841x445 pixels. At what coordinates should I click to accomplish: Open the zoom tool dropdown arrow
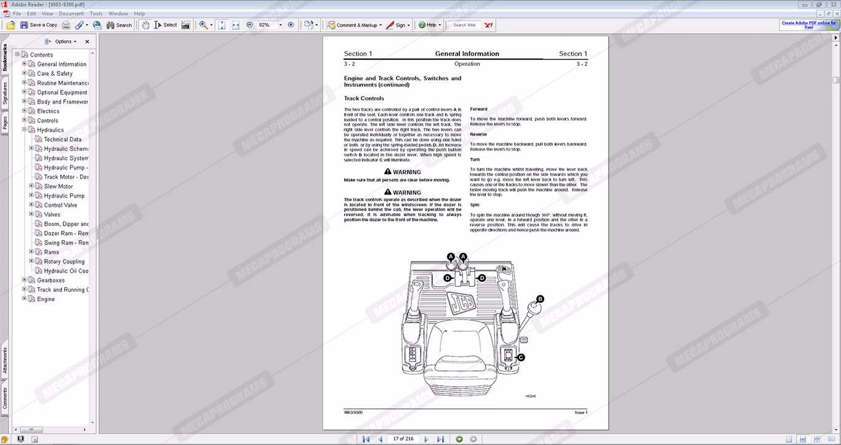tap(211, 25)
